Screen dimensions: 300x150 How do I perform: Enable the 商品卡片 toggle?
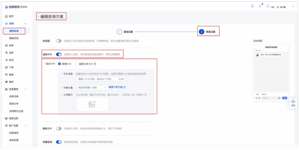pos(59,128)
